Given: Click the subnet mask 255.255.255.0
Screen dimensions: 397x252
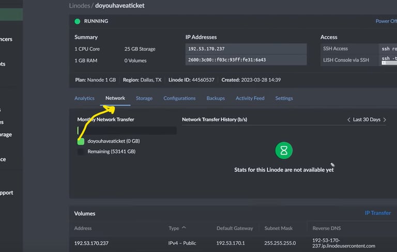Looking at the screenshot, I should (280, 243).
